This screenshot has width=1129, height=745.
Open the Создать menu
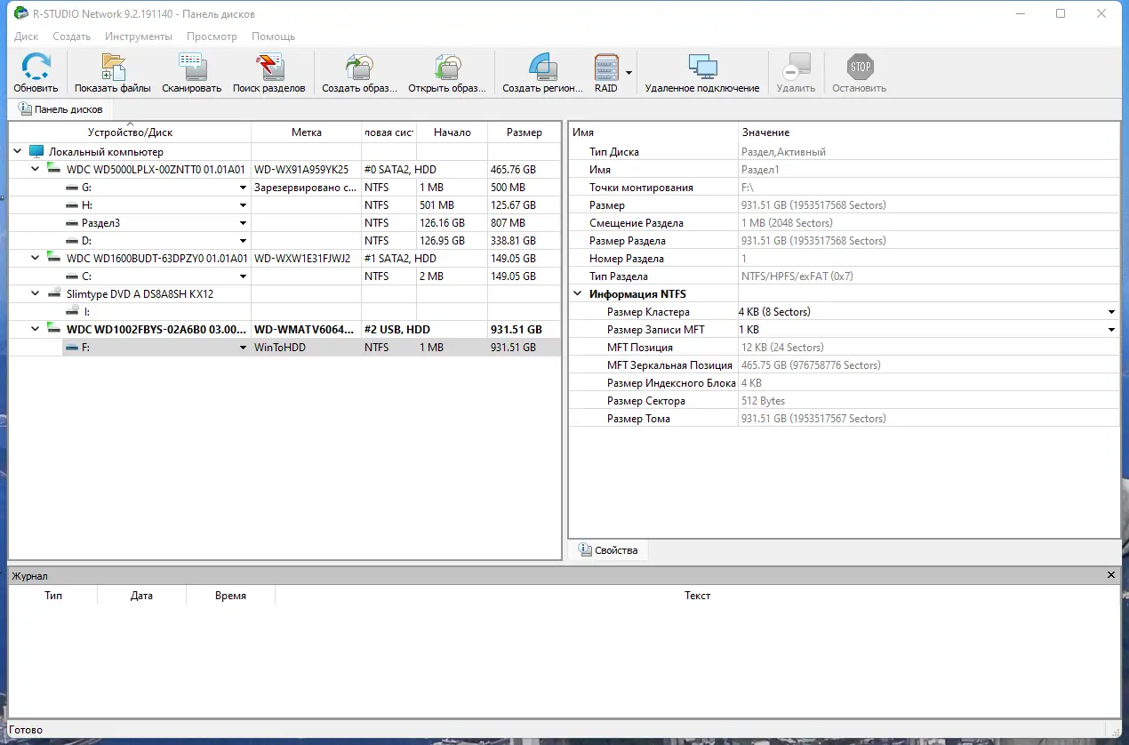coord(72,36)
